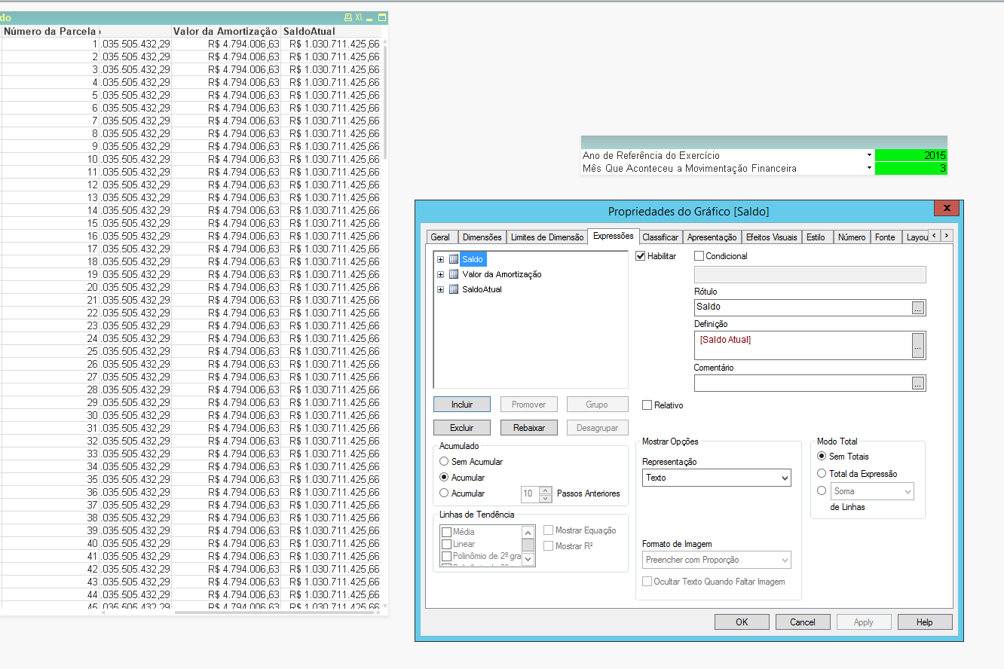1004x669 pixels.
Task: Close the Propriedades do Gráfico dialog
Action: click(x=947, y=209)
